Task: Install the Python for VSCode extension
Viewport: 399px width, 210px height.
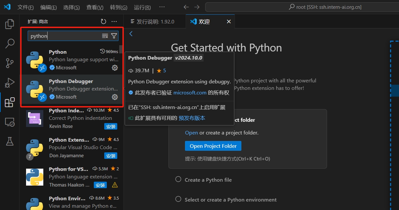Action: [100, 185]
